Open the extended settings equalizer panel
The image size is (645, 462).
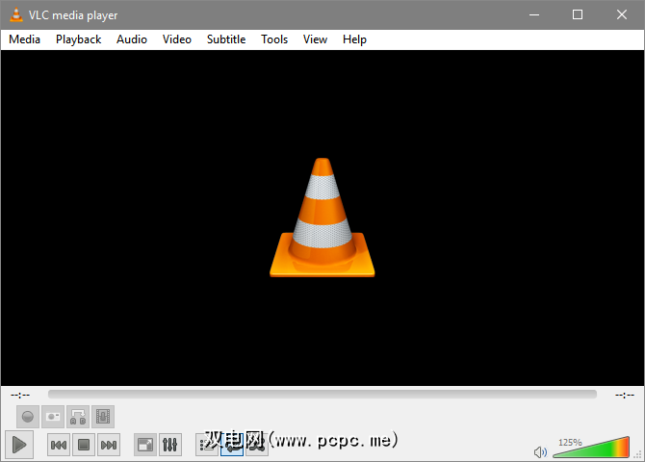[170, 445]
